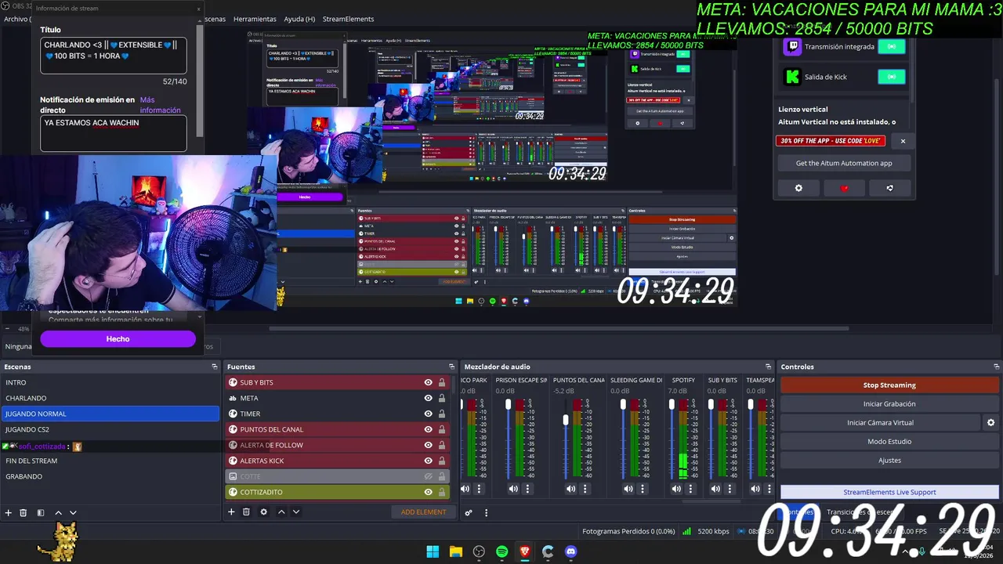Screen dimensions: 1003x564
Task: Open Spotify from the taskbar
Action: tap(502, 551)
